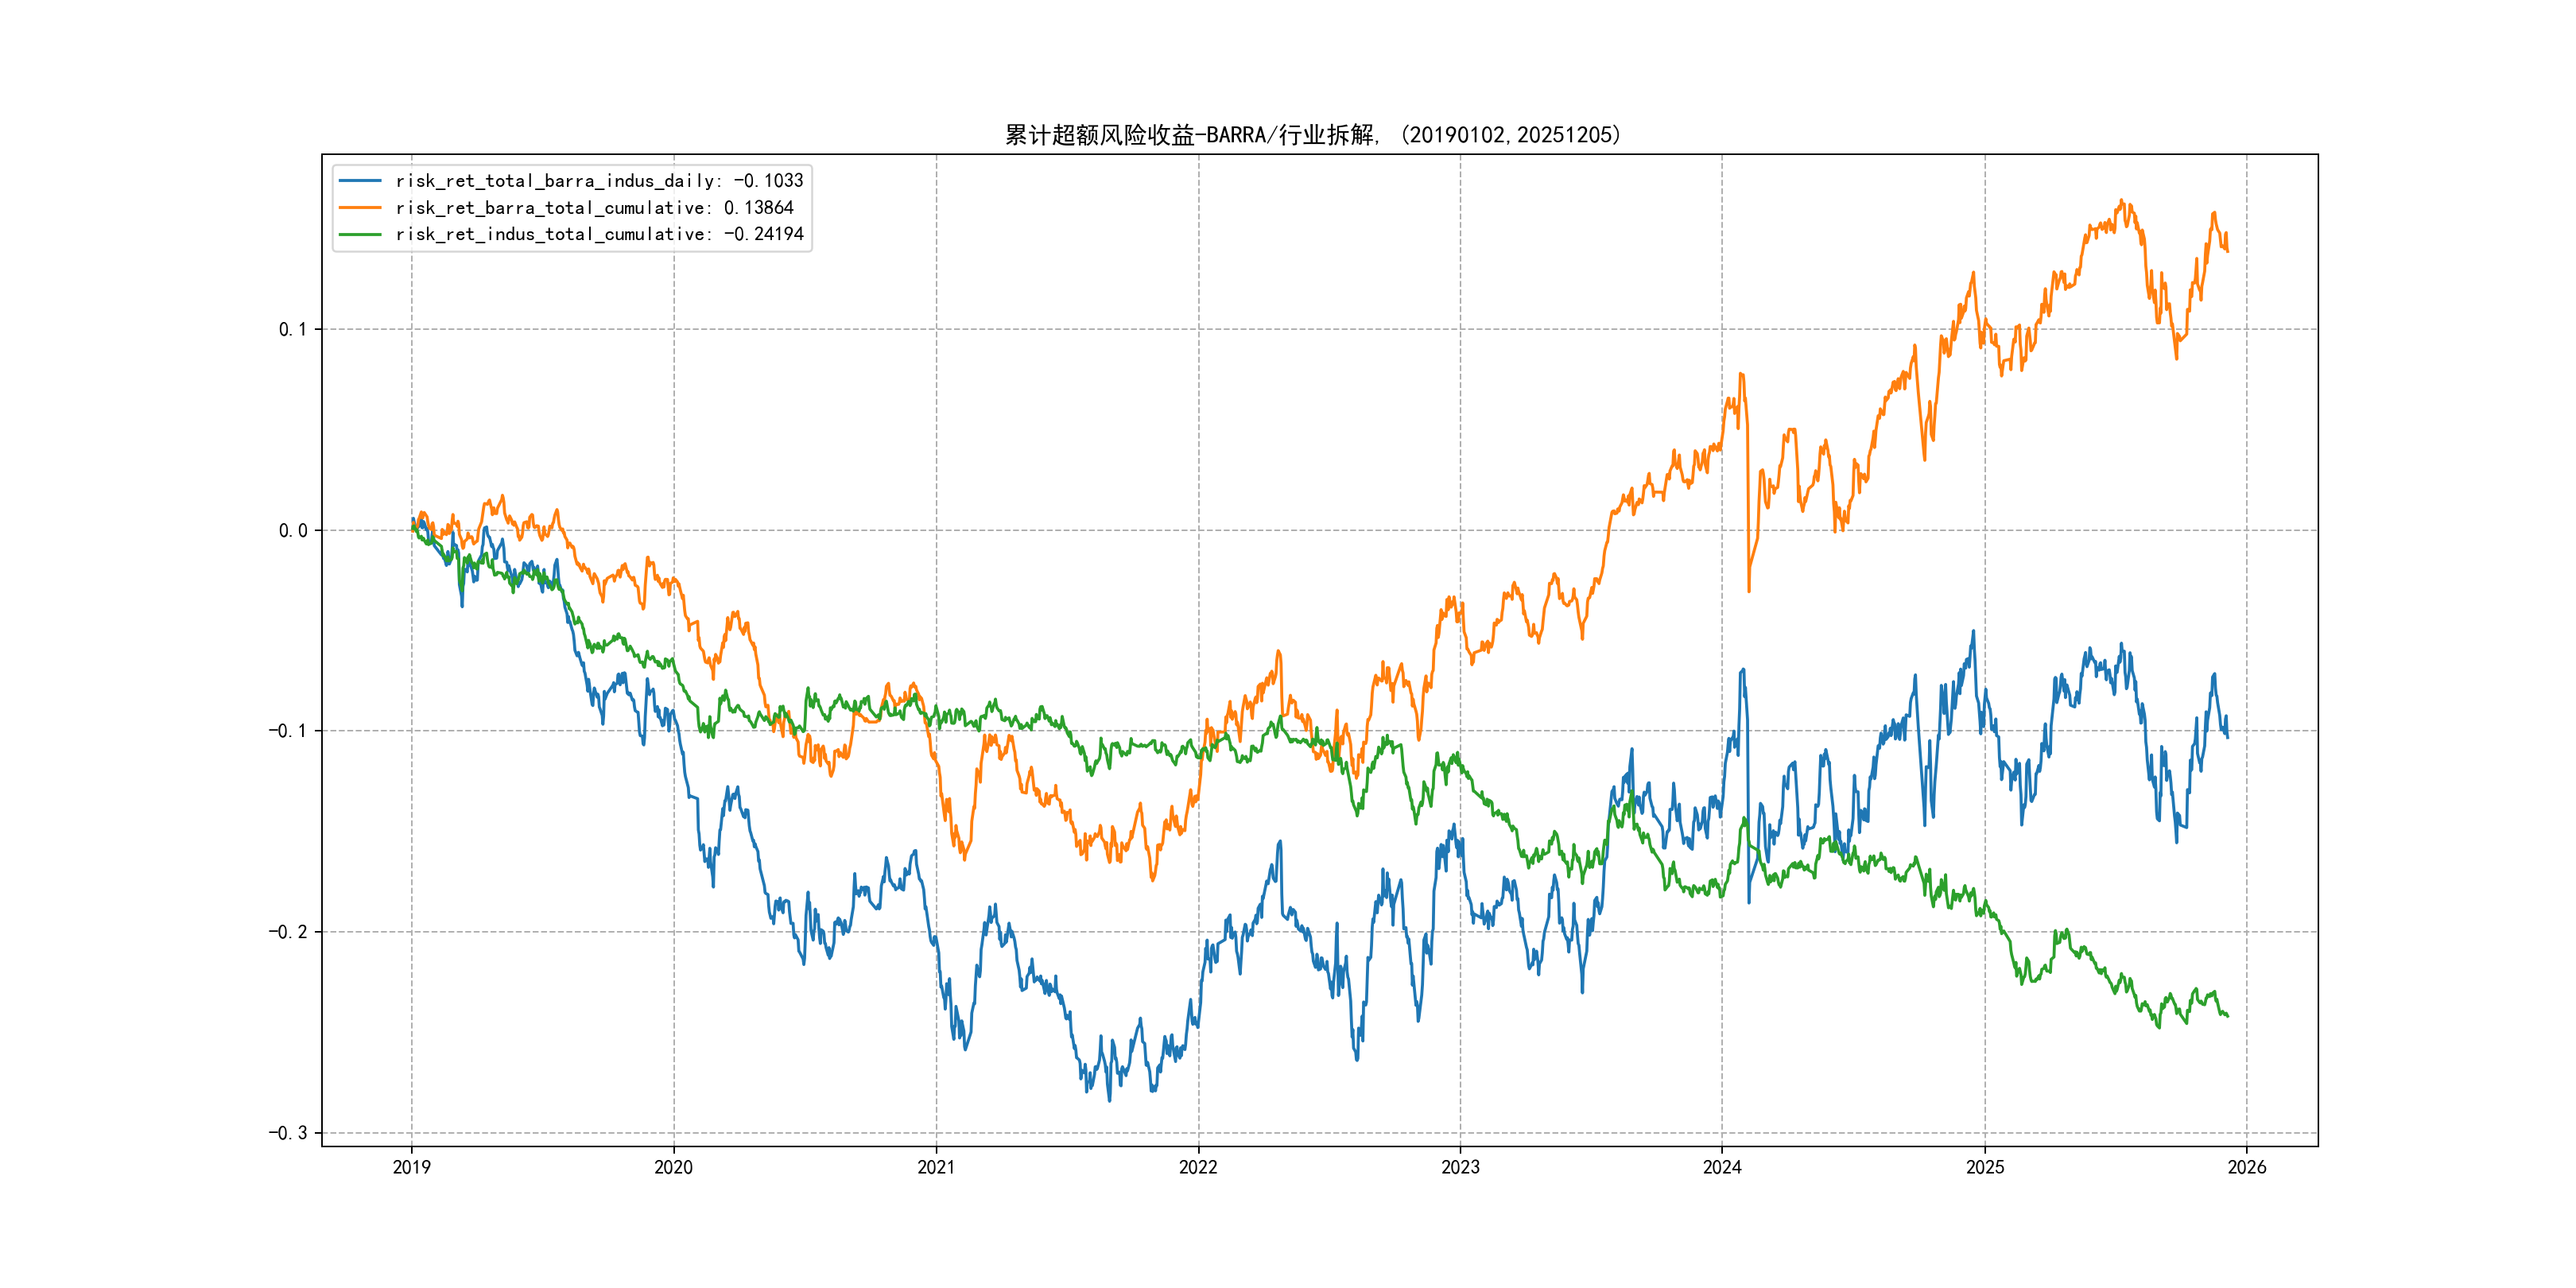Image resolution: width=2576 pixels, height=1288 pixels.
Task: Click the 2023 x-axis tick label
Action: tap(1460, 1167)
